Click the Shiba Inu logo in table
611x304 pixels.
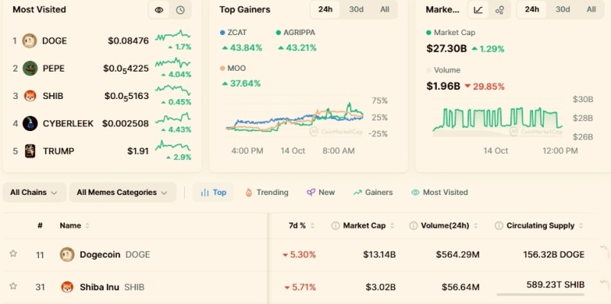[x=67, y=287]
